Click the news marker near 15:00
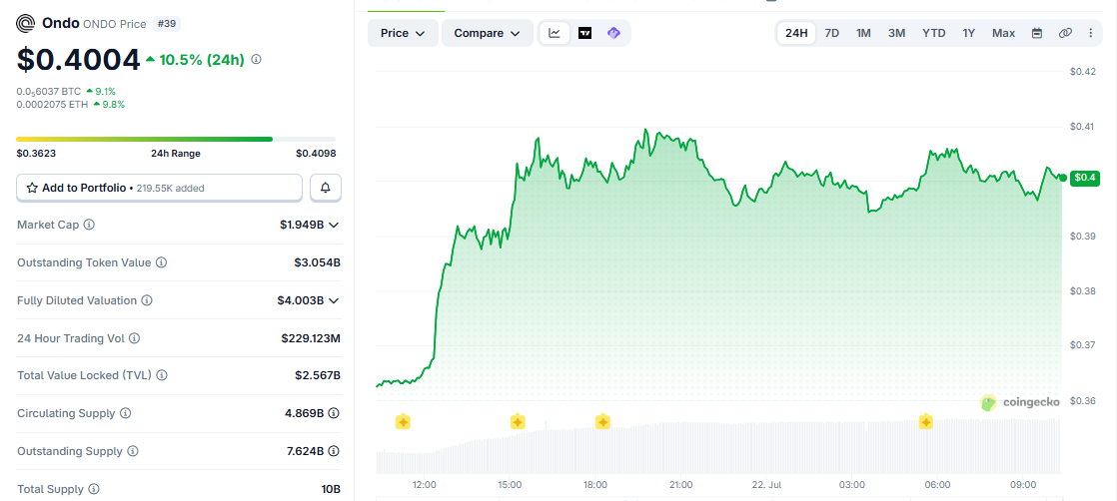Image resolution: width=1117 pixels, height=501 pixels. point(518,422)
